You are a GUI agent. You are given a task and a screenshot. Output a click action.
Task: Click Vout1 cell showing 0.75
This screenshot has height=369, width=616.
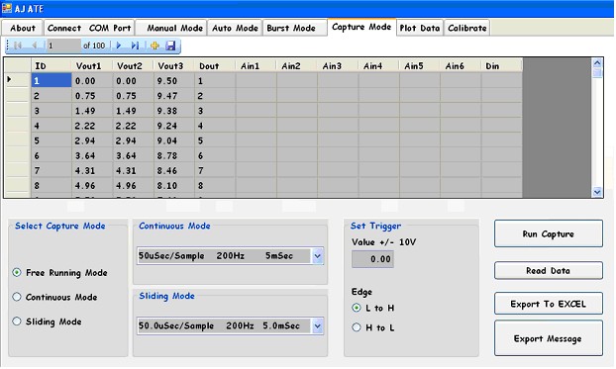pos(92,95)
